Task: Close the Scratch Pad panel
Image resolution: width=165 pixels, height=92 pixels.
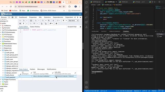Action: [80, 27]
